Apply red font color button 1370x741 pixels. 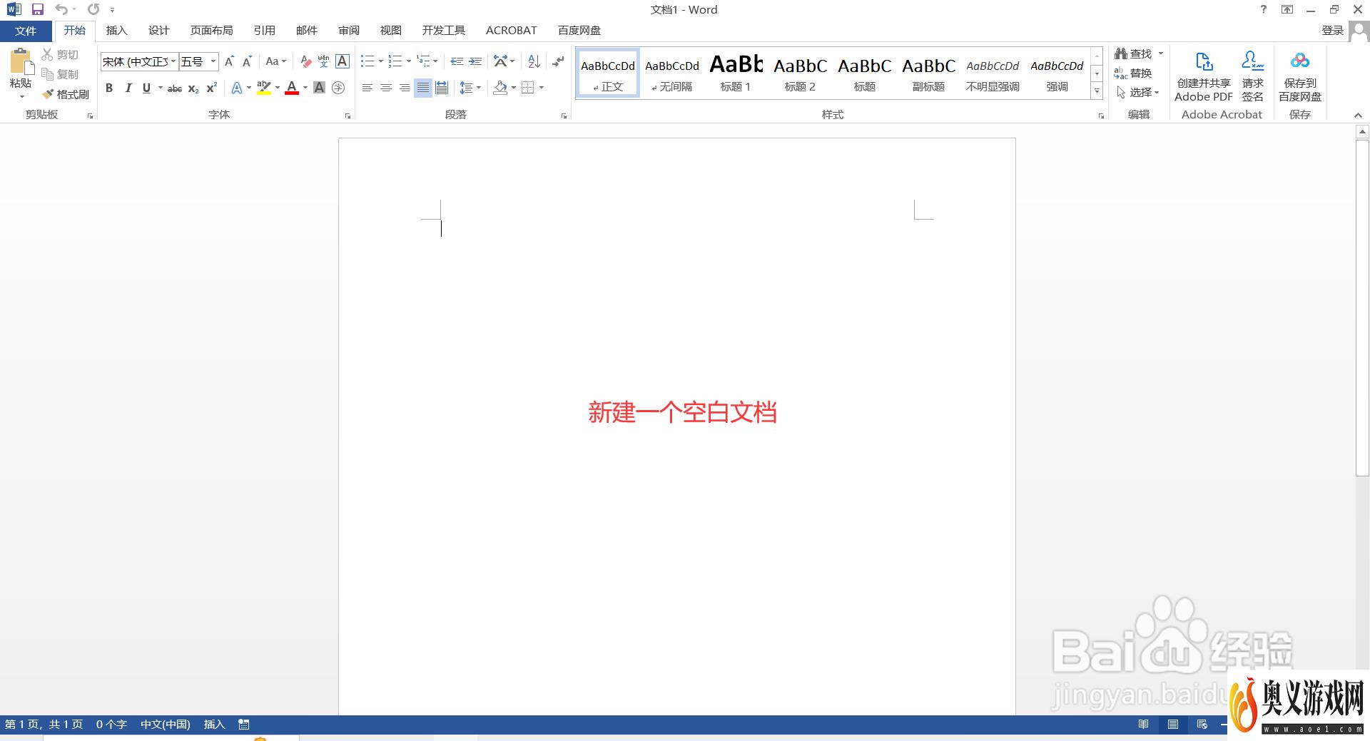pos(292,88)
